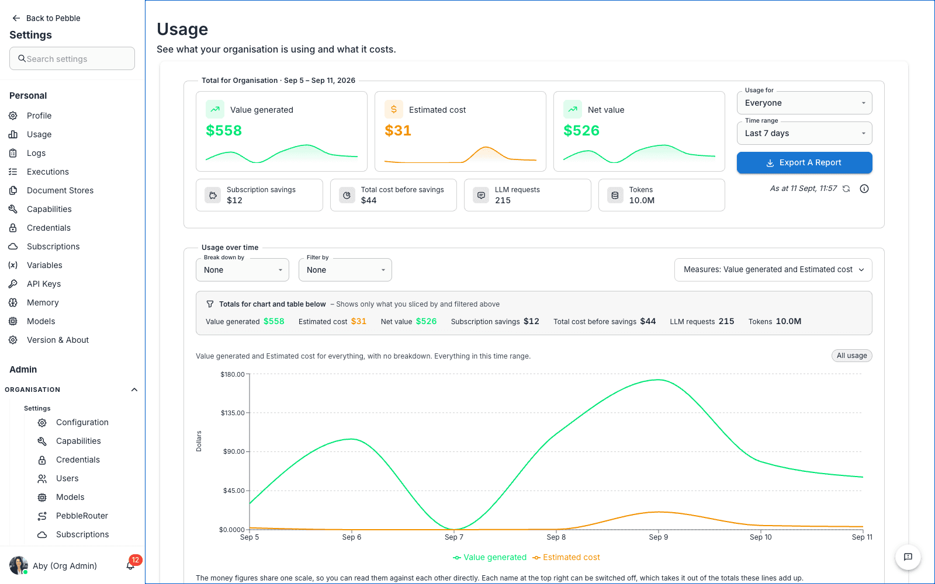The height and width of the screenshot is (584, 935).
Task: Open admin Capabilities under Organisation
Action: 78,442
